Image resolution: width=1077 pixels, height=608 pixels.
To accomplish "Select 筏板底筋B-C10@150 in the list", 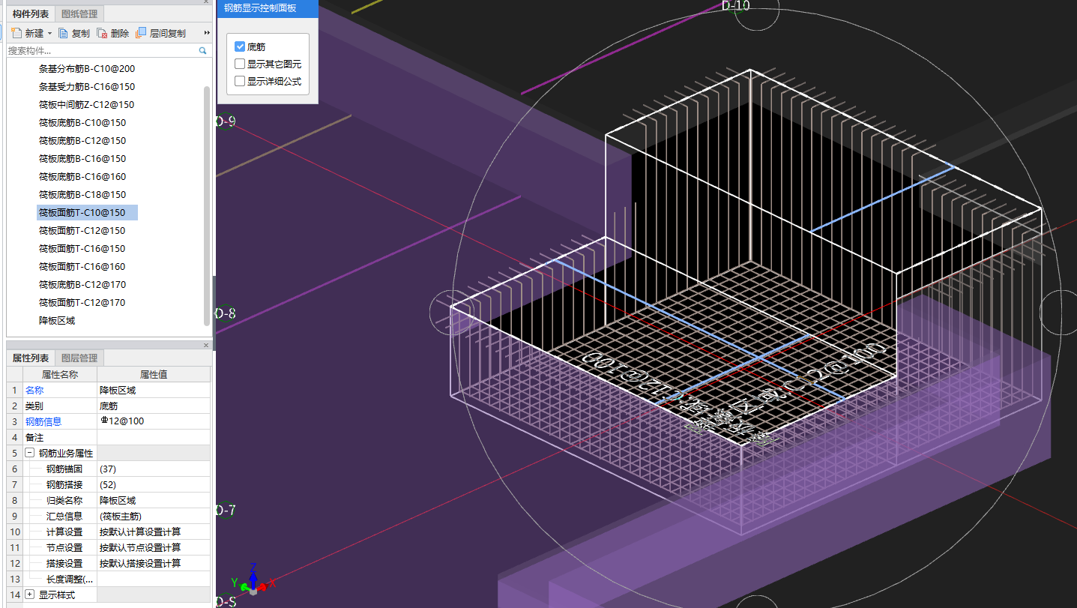I will (x=82, y=122).
